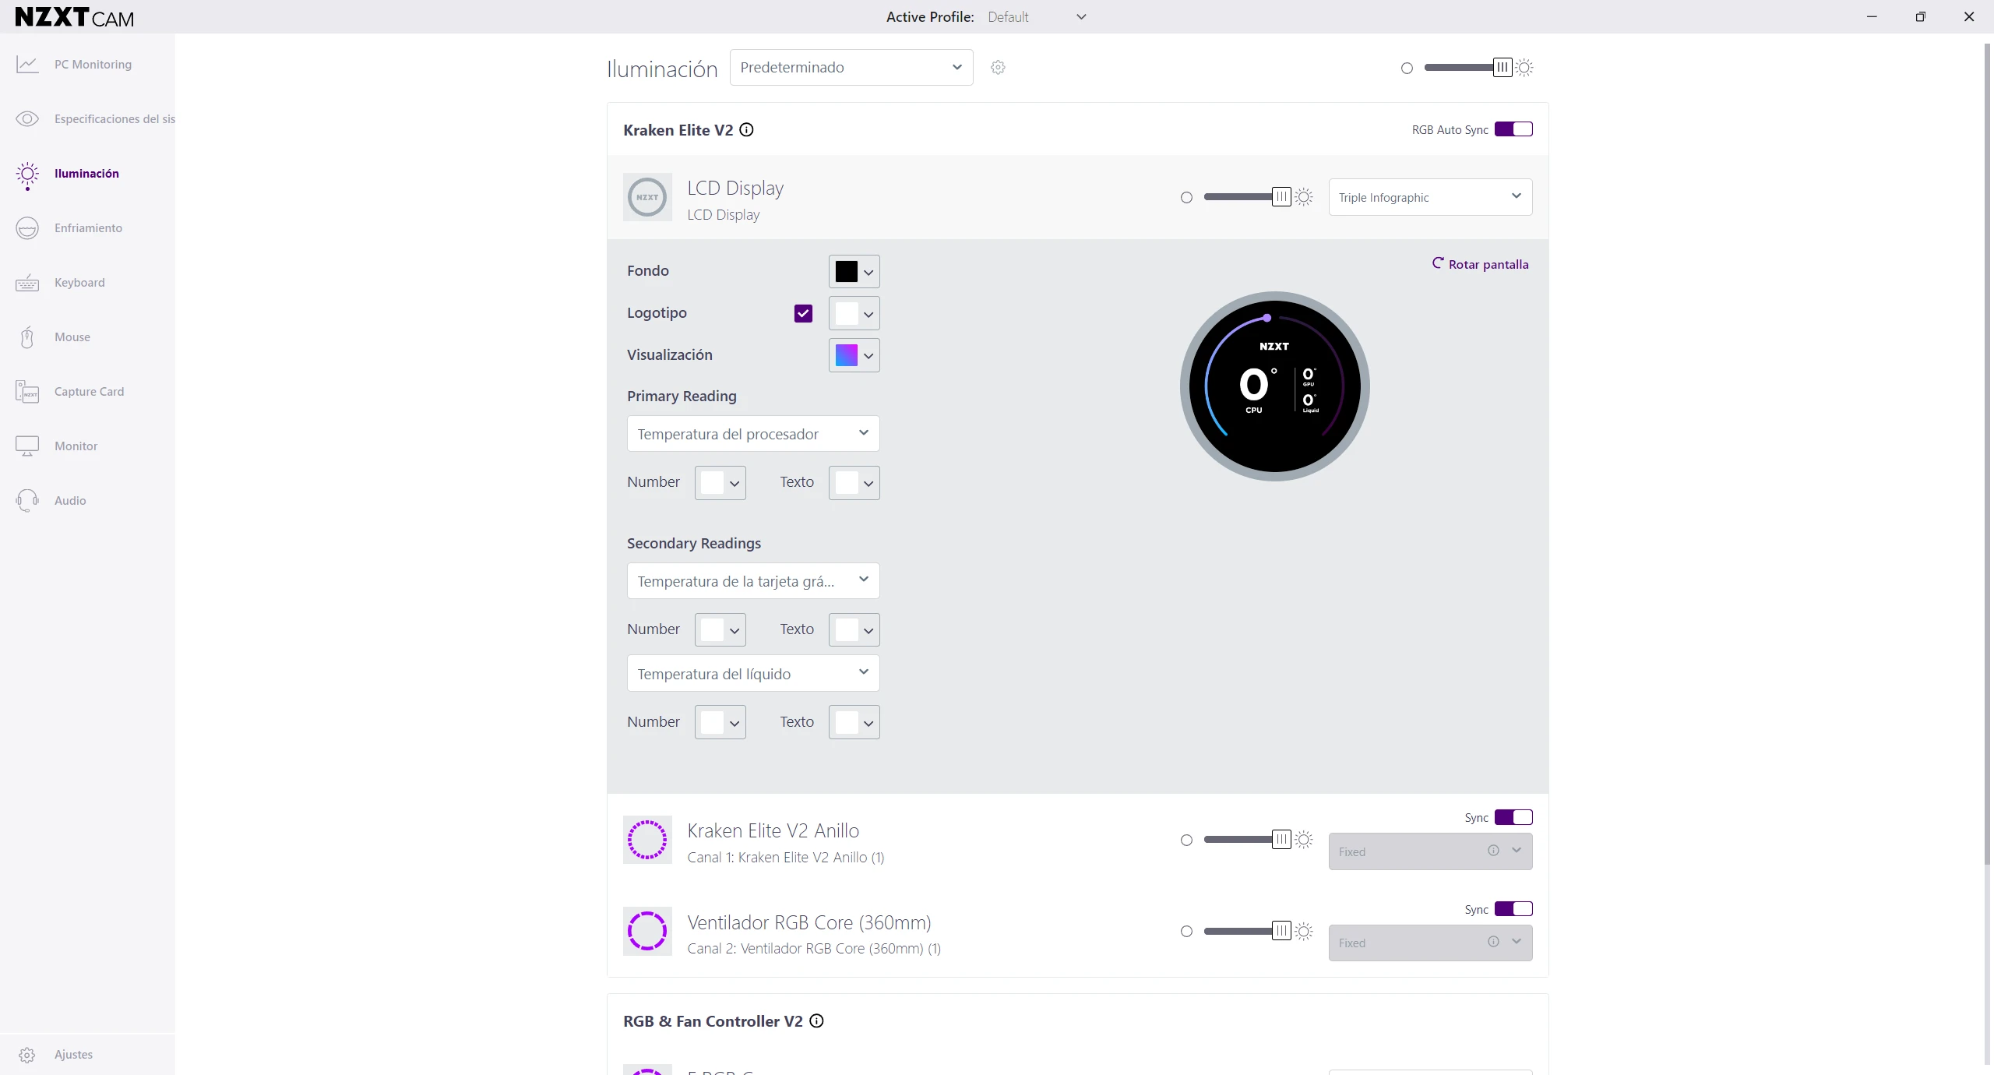Click LCD Display minimum brightness circle

click(1186, 198)
